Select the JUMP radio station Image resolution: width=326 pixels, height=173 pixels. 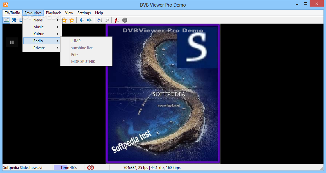tap(86, 41)
